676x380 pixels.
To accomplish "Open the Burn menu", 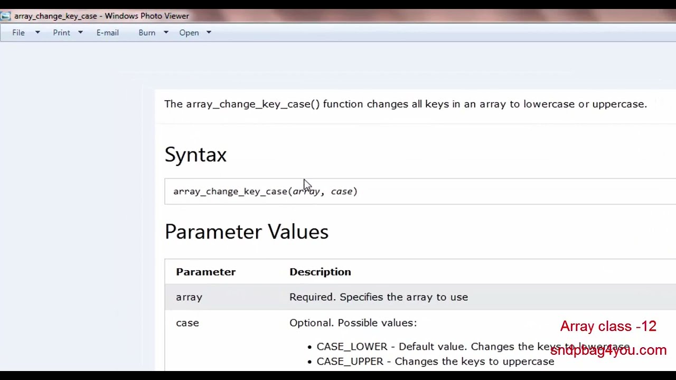I will click(147, 33).
